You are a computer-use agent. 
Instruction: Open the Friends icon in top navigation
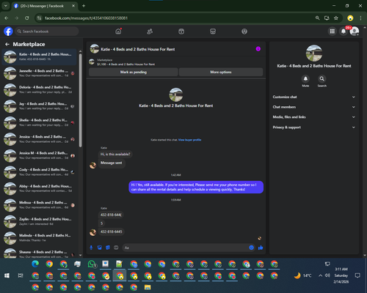point(150,31)
